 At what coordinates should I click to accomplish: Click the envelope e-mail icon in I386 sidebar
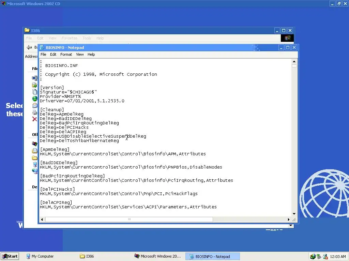click(x=35, y=105)
